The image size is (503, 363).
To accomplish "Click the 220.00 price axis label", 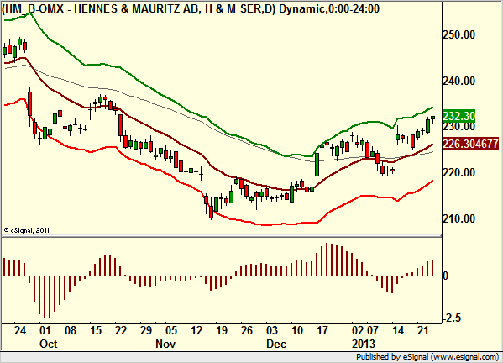I will tap(458, 172).
